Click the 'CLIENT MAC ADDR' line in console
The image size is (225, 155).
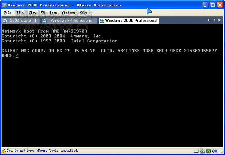click(109, 51)
